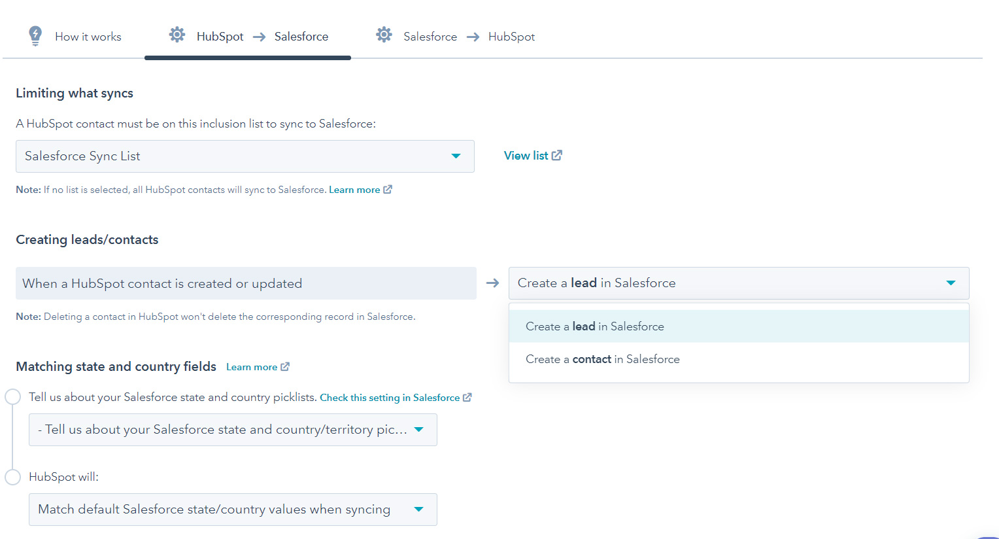This screenshot has height=539, width=999.
Task: Click the lightbulb icon beside How it works
Action: coord(35,36)
